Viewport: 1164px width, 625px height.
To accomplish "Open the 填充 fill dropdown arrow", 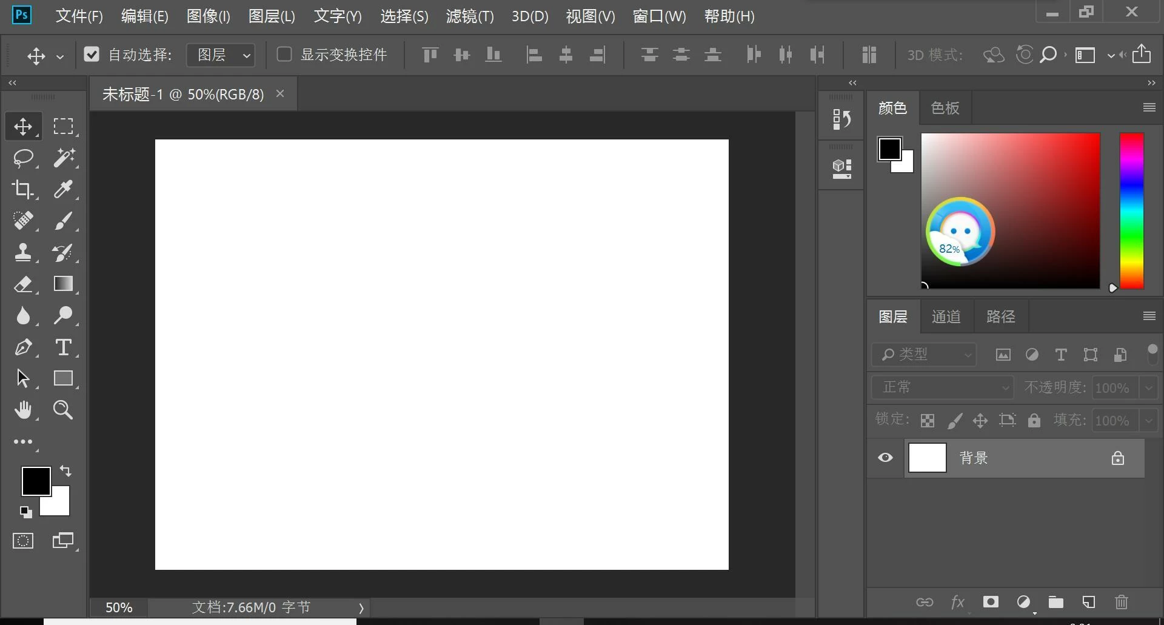I will (x=1148, y=420).
